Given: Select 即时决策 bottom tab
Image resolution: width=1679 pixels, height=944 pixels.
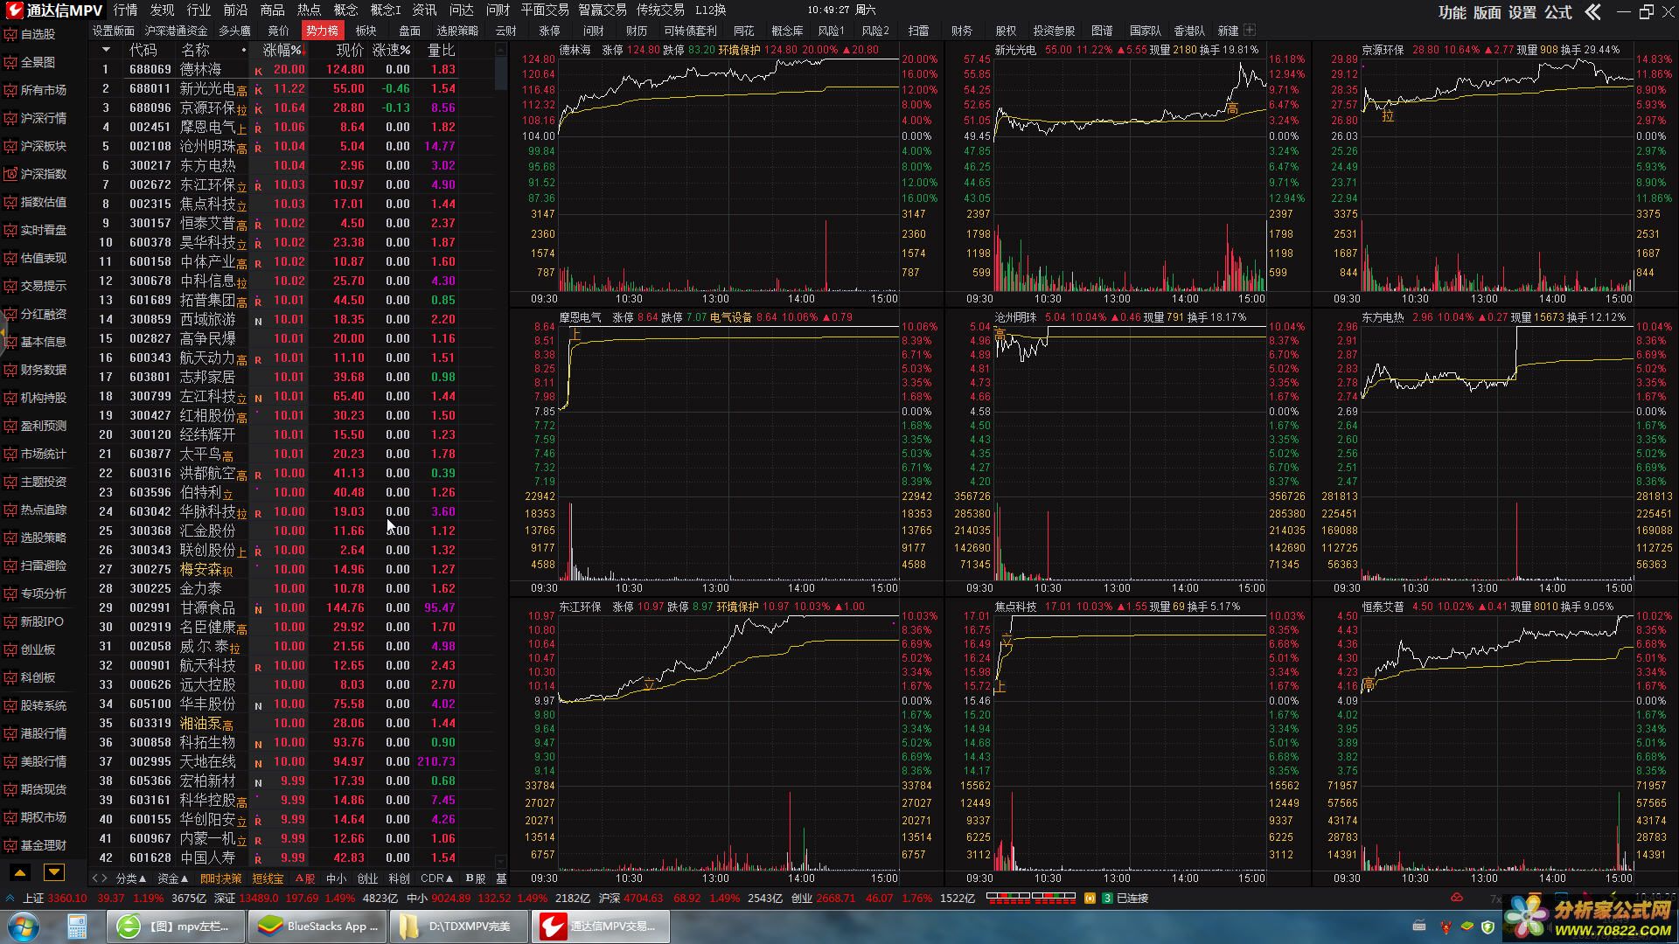Looking at the screenshot, I should 220,878.
